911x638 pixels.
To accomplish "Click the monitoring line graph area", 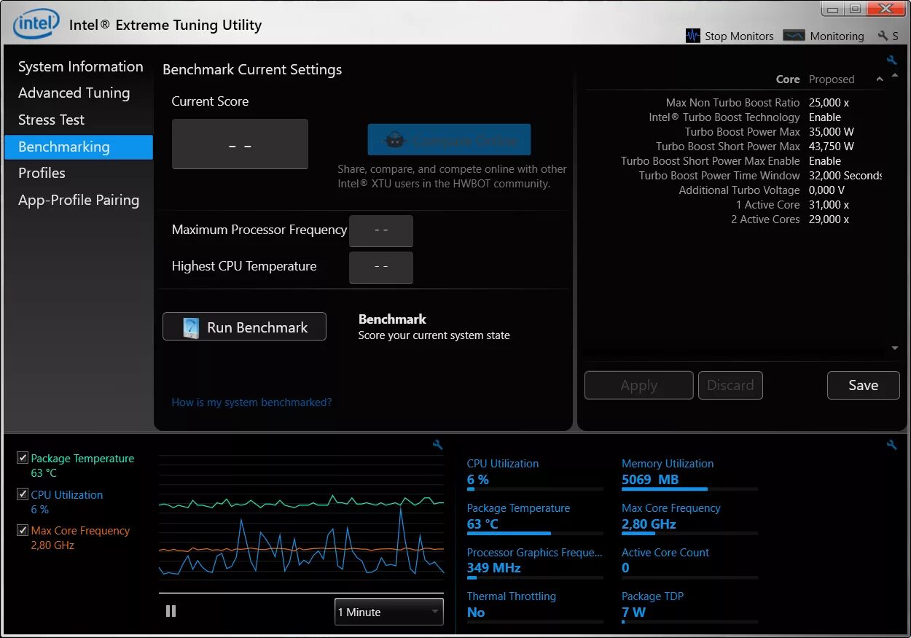I will 301,524.
